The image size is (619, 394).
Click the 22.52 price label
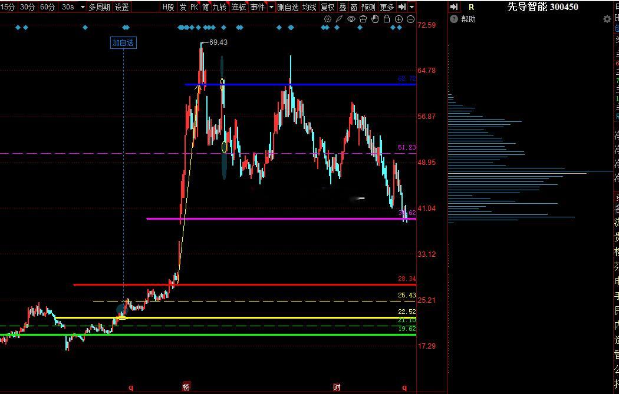point(407,312)
